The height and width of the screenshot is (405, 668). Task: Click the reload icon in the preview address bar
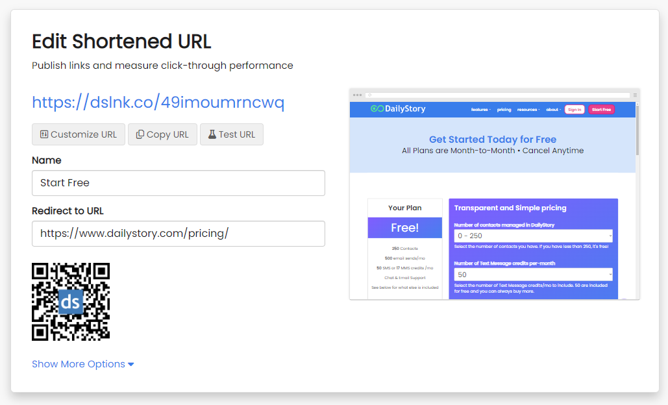pos(370,95)
